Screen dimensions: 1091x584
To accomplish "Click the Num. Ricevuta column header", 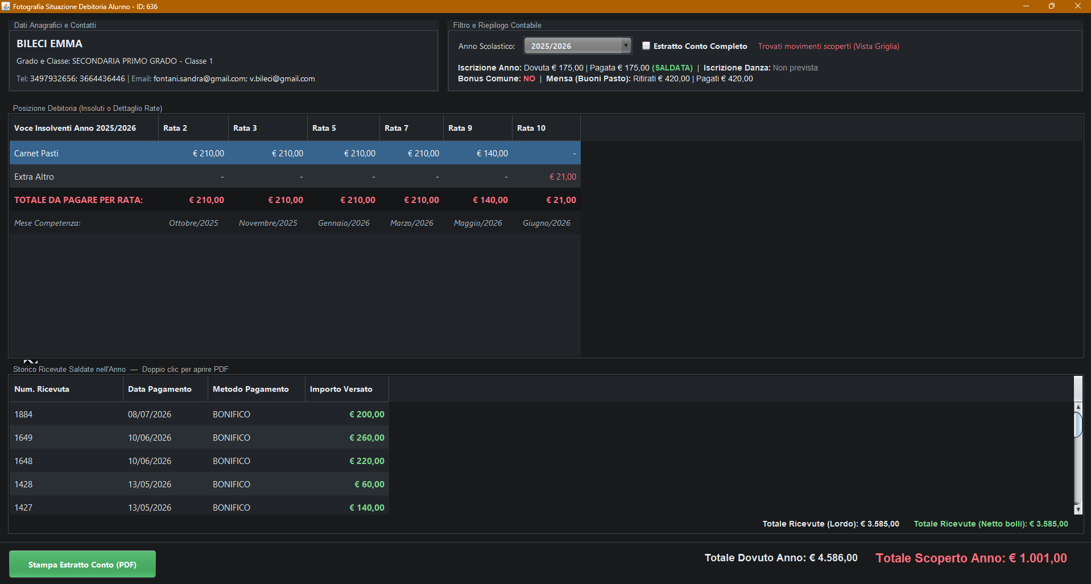I will [x=66, y=389].
